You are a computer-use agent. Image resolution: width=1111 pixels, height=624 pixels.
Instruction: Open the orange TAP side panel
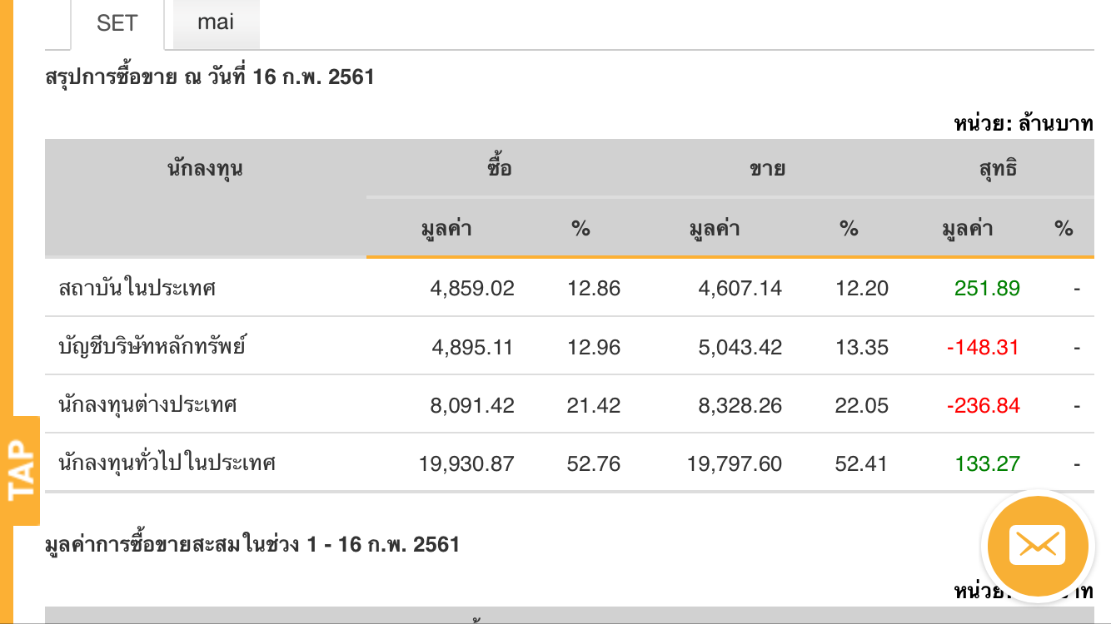point(21,471)
